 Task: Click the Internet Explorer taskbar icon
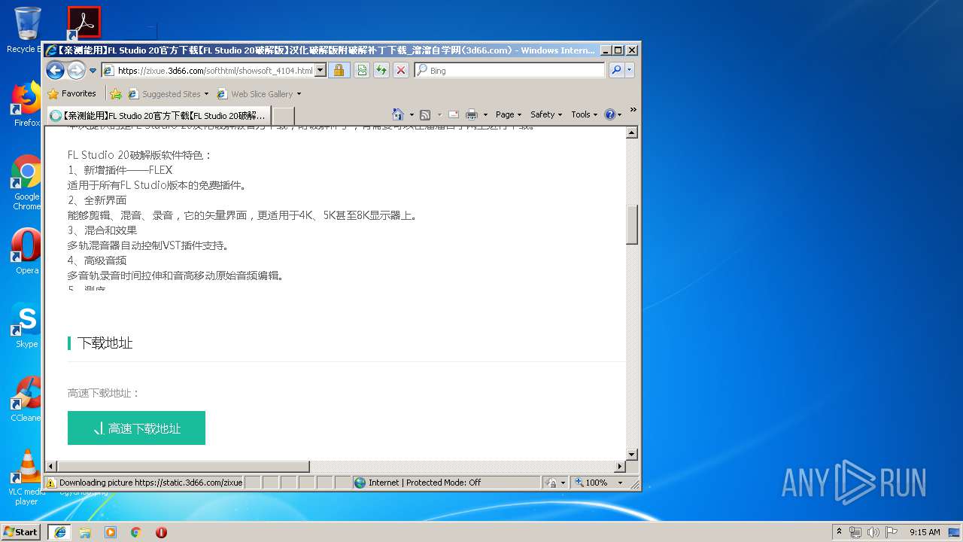pyautogui.click(x=59, y=531)
